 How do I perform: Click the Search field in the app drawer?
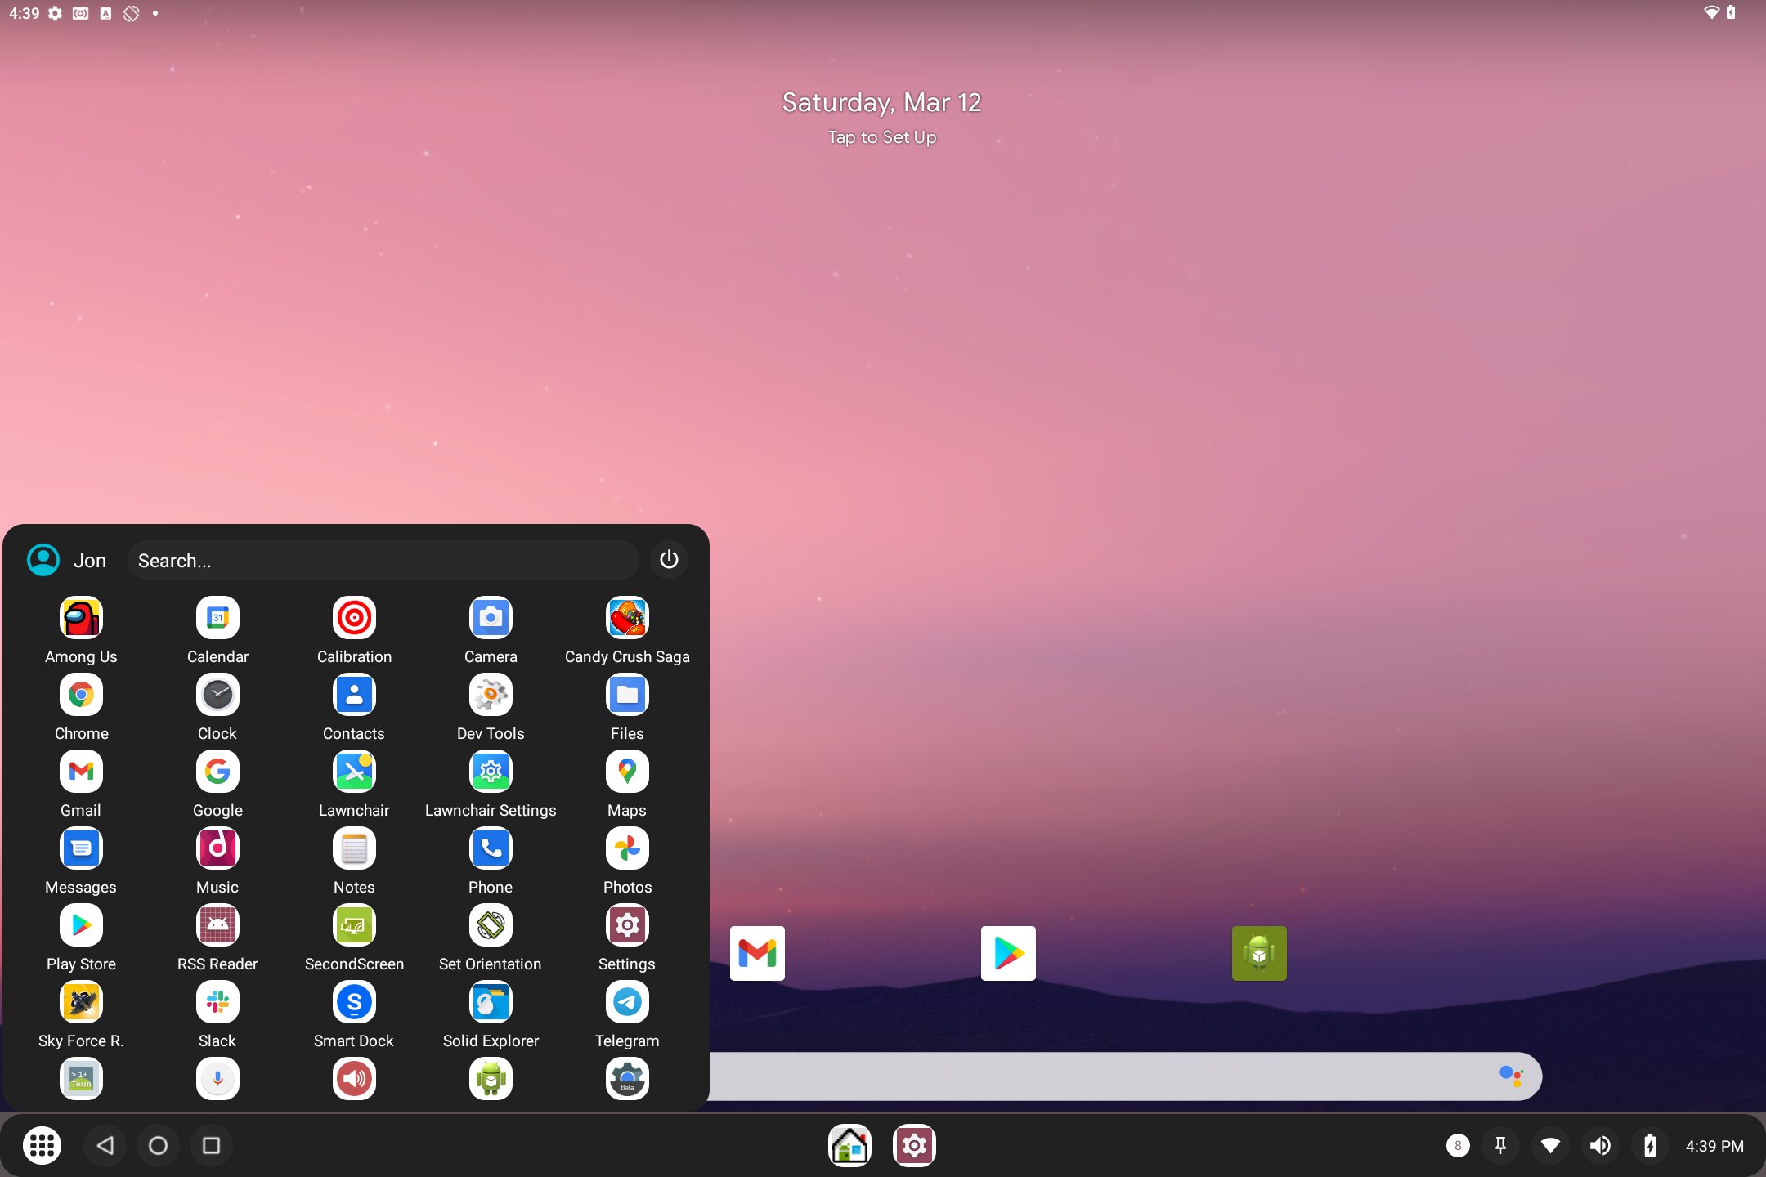point(383,560)
